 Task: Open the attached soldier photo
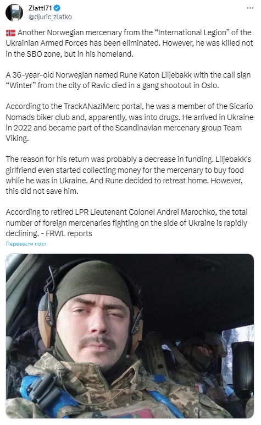pyautogui.click(x=130, y=336)
